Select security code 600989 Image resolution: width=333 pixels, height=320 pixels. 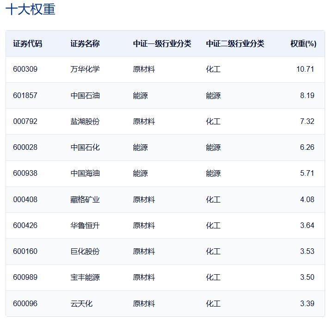[x=25, y=277]
